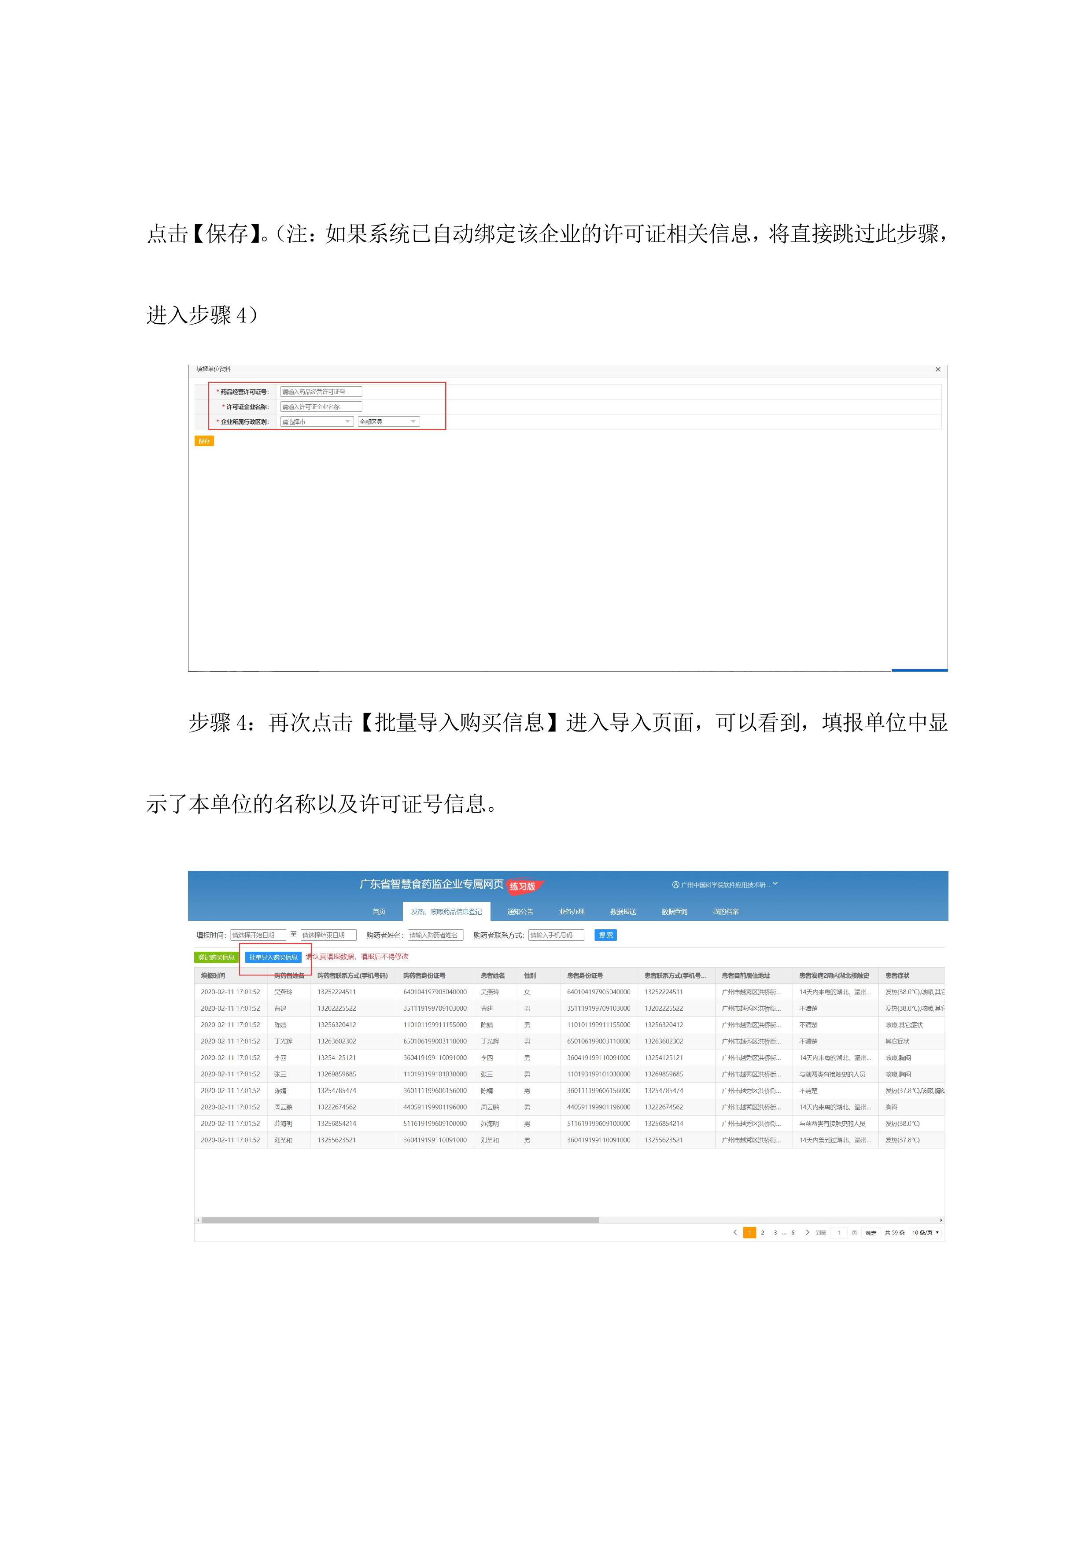Viewport: 1092px width, 1545px height.
Task: Close the 填报单位资料 dialog with X
Action: coord(937,370)
